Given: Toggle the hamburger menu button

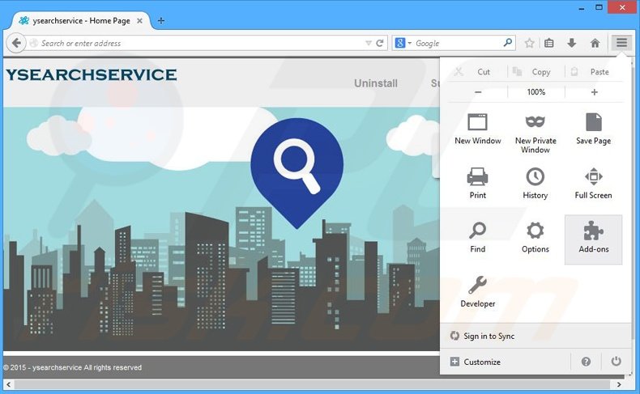Looking at the screenshot, I should 621,42.
